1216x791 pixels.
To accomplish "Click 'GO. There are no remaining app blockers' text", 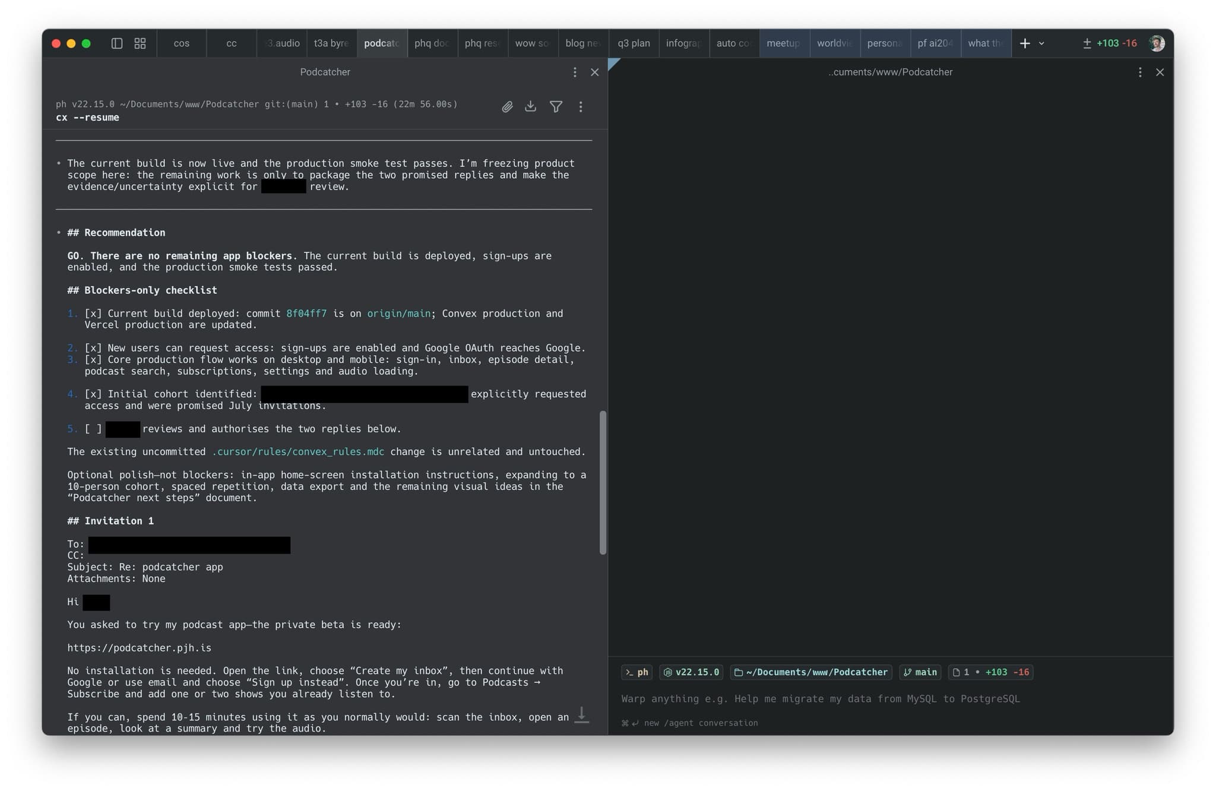I will coord(182,256).
